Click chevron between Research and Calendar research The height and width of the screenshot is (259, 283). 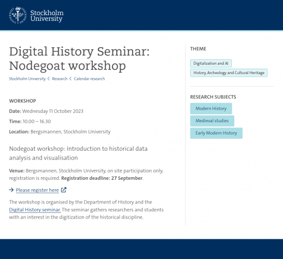click(70, 79)
